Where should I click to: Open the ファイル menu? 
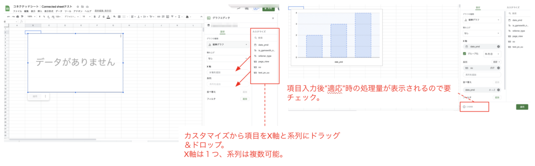17,11
